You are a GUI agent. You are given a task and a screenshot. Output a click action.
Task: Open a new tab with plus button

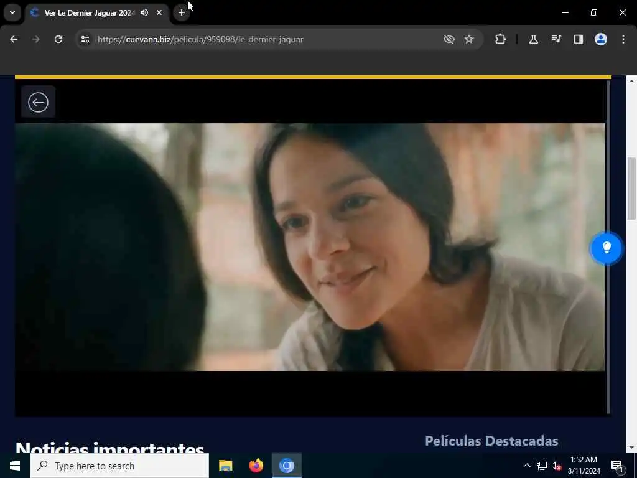click(x=182, y=12)
